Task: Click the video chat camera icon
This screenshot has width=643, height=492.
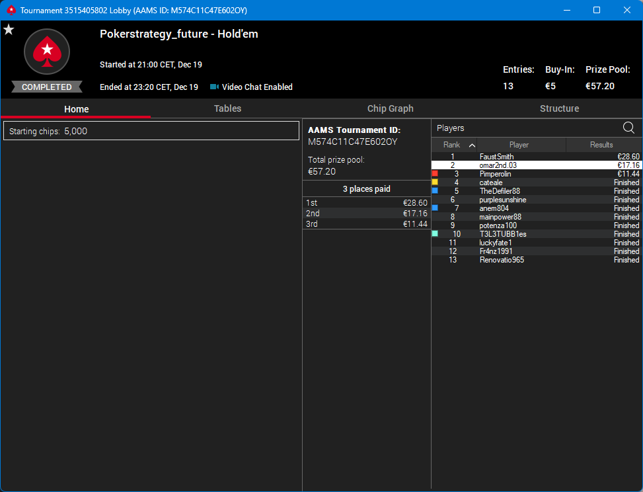Action: 214,87
